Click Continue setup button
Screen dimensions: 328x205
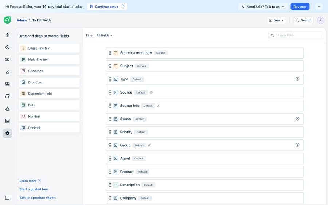(107, 7)
